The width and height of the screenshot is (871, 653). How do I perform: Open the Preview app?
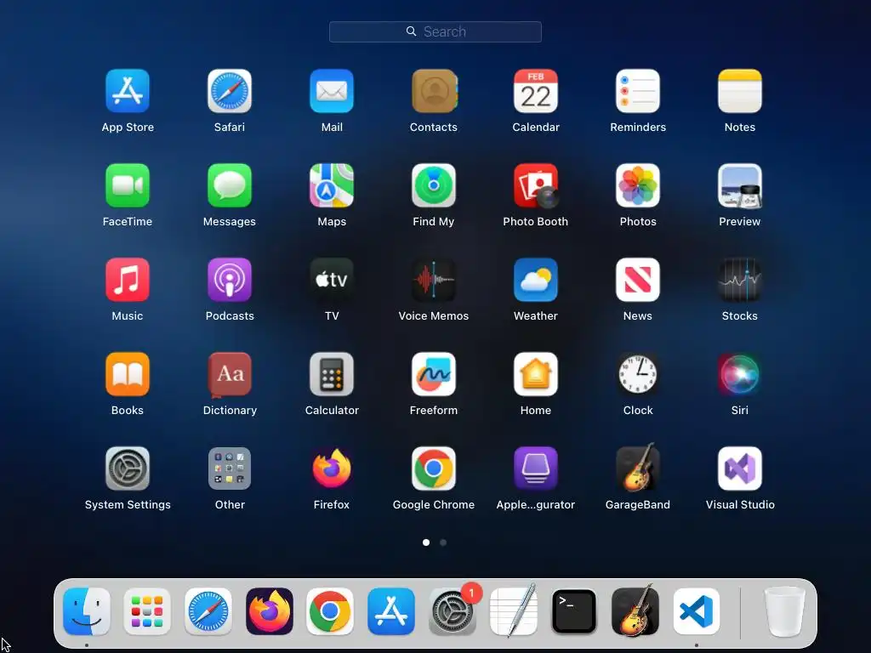(x=740, y=185)
